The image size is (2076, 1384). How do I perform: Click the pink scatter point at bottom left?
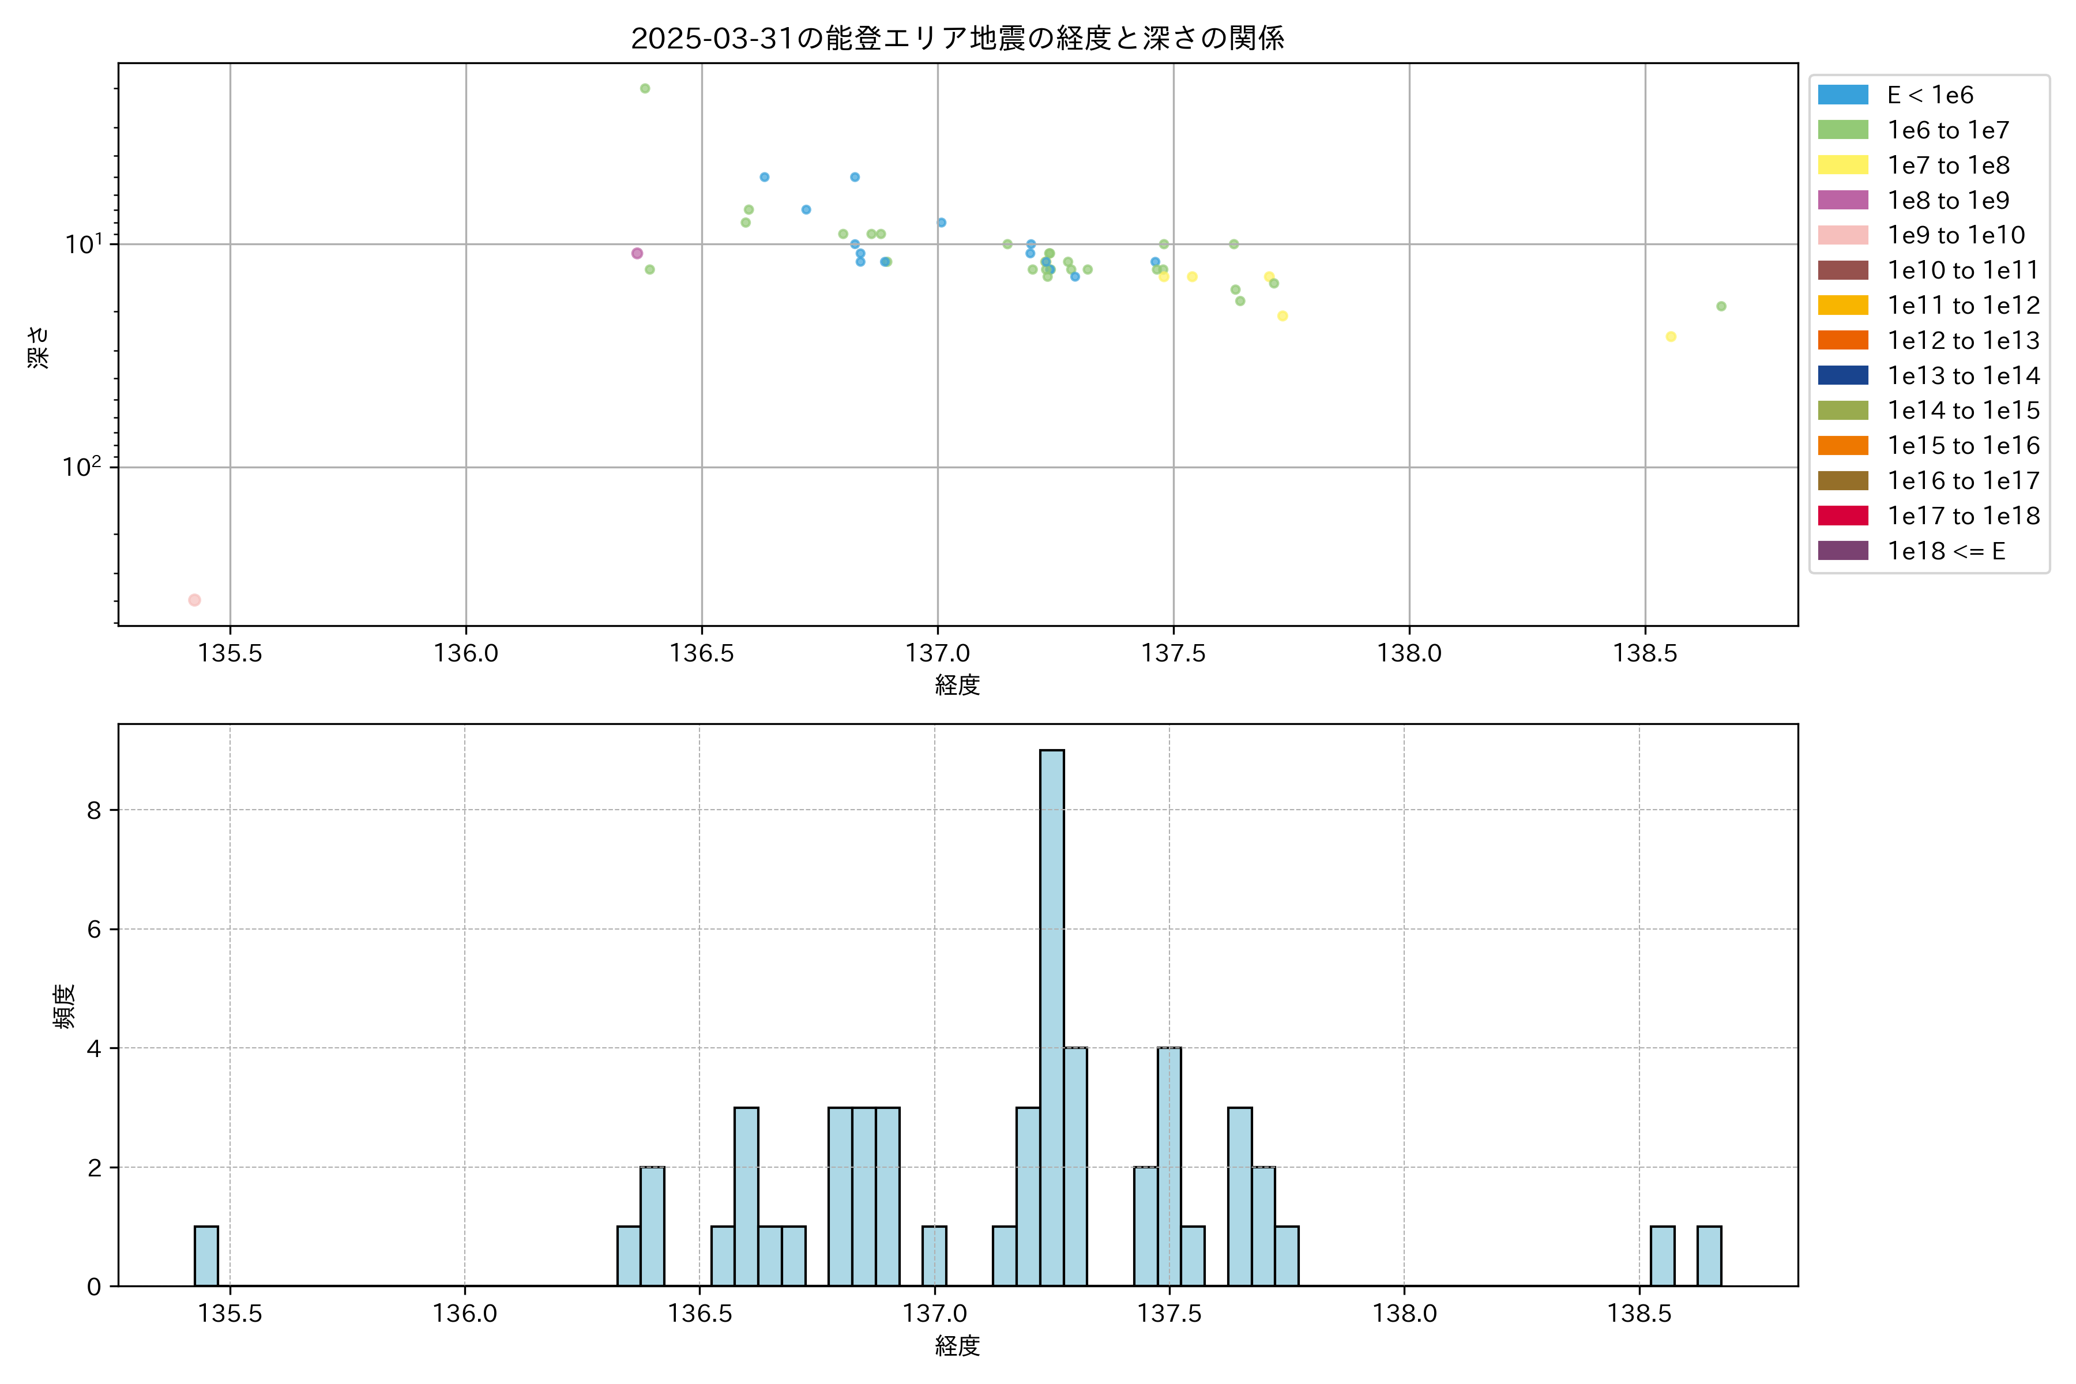pos(194,600)
